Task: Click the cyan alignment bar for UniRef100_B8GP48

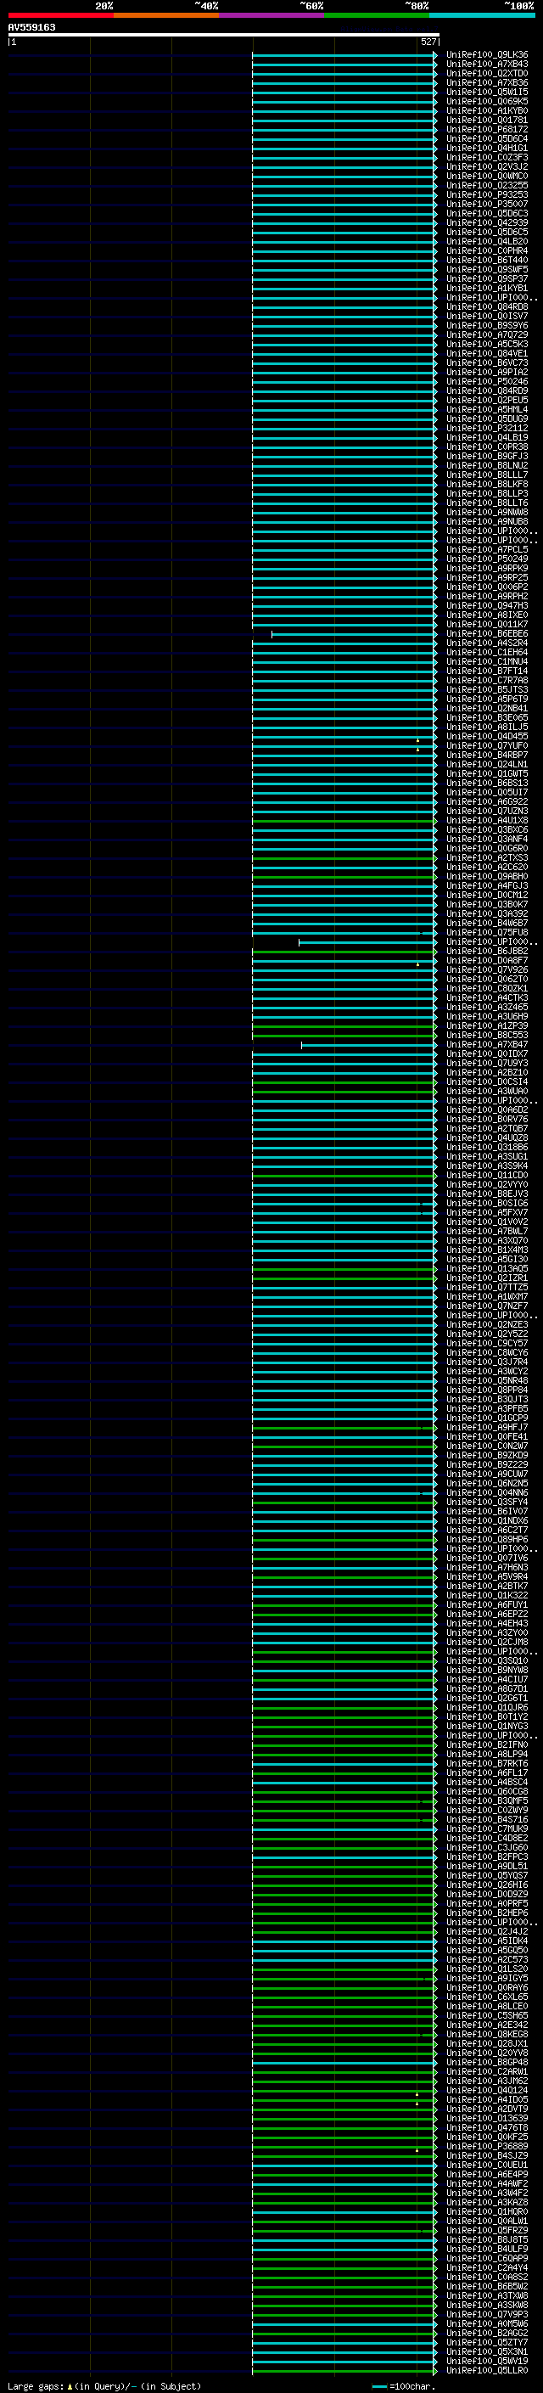Action: [x=344, y=2064]
